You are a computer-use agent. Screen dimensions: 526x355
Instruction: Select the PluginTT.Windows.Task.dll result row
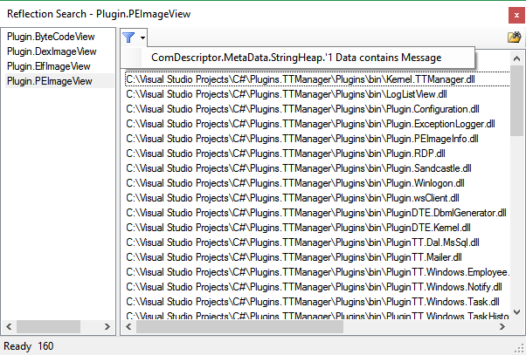pos(317,302)
